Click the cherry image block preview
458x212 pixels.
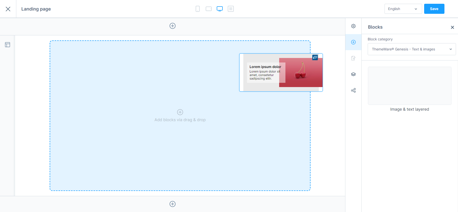click(x=281, y=73)
